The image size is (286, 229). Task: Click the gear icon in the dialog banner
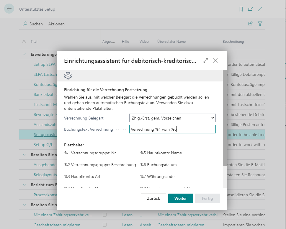coord(68,76)
